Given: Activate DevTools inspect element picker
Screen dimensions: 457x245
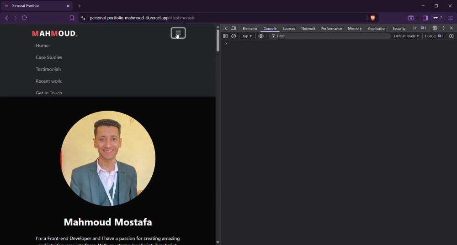Looking at the screenshot, I should point(225,28).
